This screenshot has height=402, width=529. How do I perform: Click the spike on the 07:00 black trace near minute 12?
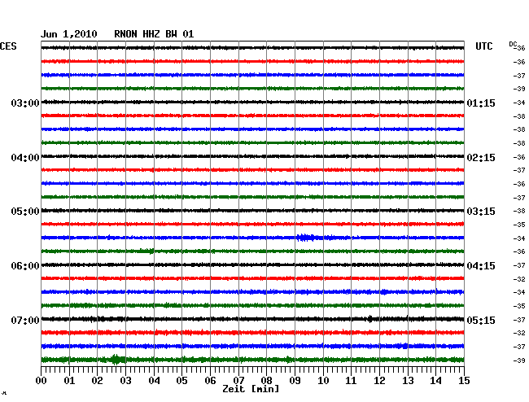pyautogui.click(x=370, y=319)
